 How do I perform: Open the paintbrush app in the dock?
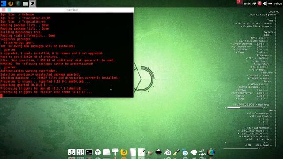coord(176,152)
